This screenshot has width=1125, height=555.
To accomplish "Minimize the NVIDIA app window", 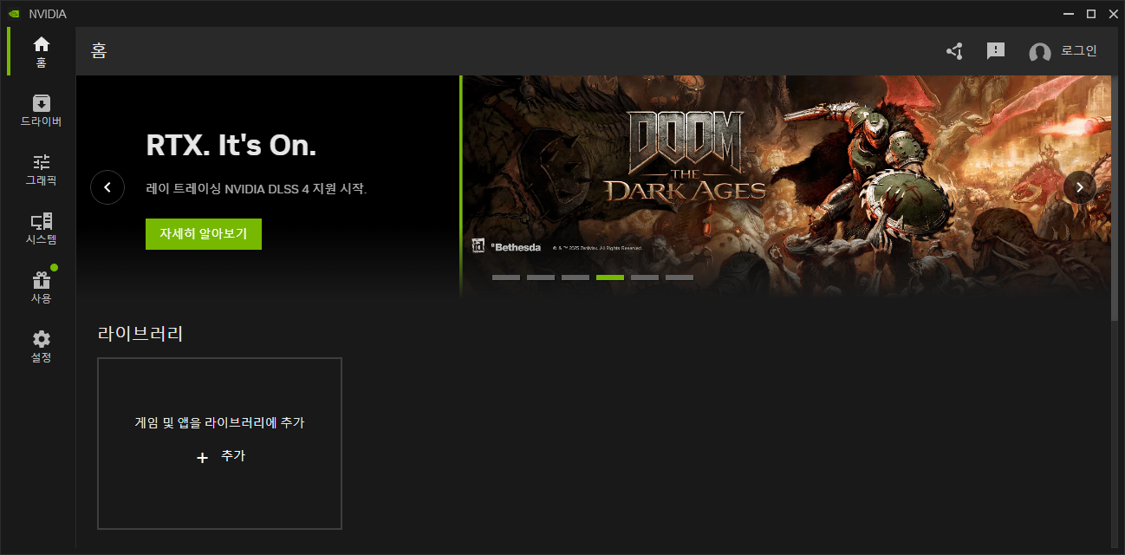I will pyautogui.click(x=1068, y=14).
